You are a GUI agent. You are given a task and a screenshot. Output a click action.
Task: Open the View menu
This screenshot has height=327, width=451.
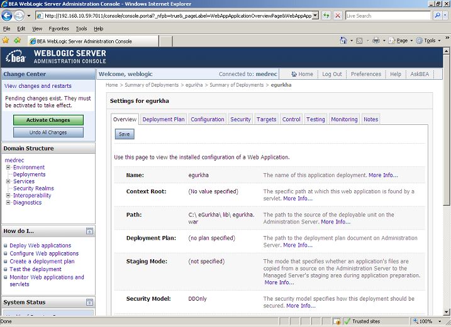pos(37,29)
